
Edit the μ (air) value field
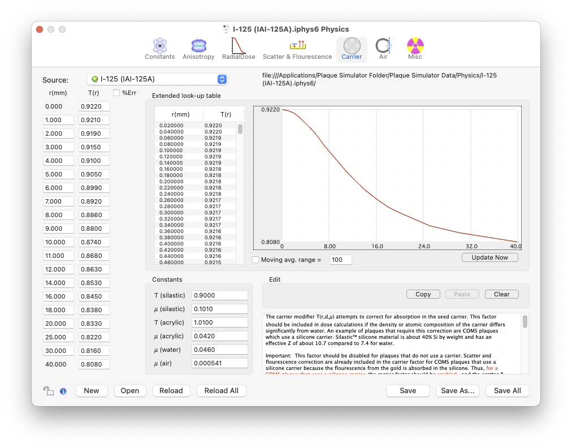tap(220, 363)
